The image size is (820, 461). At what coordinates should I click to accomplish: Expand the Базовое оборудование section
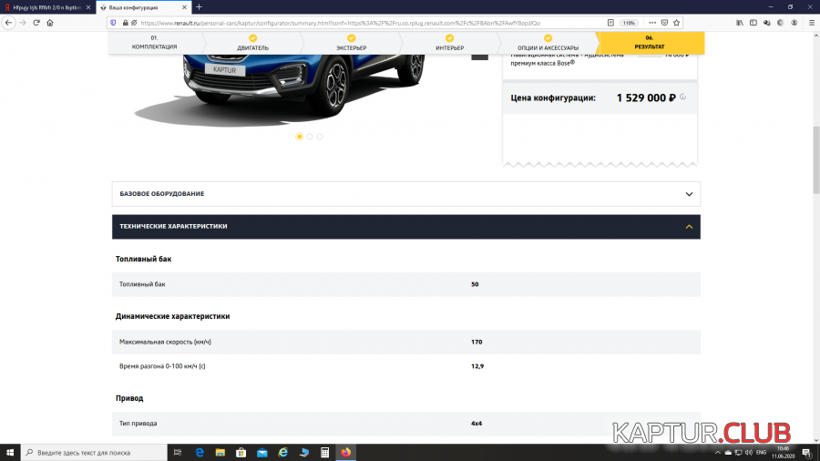(x=405, y=194)
